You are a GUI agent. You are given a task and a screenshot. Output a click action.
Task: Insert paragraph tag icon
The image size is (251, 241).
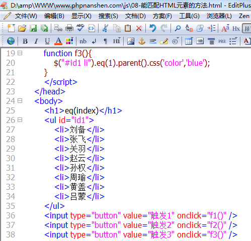[x=105, y=41]
